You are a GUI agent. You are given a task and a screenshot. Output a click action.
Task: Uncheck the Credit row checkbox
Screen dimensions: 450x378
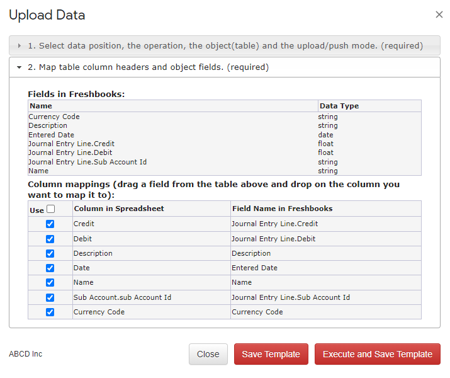pos(50,224)
